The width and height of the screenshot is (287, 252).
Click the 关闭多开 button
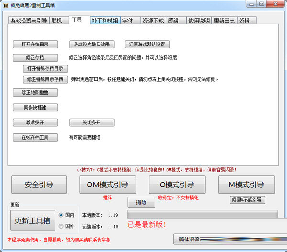pos(92,122)
